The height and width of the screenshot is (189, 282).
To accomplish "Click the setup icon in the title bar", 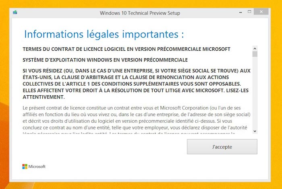I will 15,12.
